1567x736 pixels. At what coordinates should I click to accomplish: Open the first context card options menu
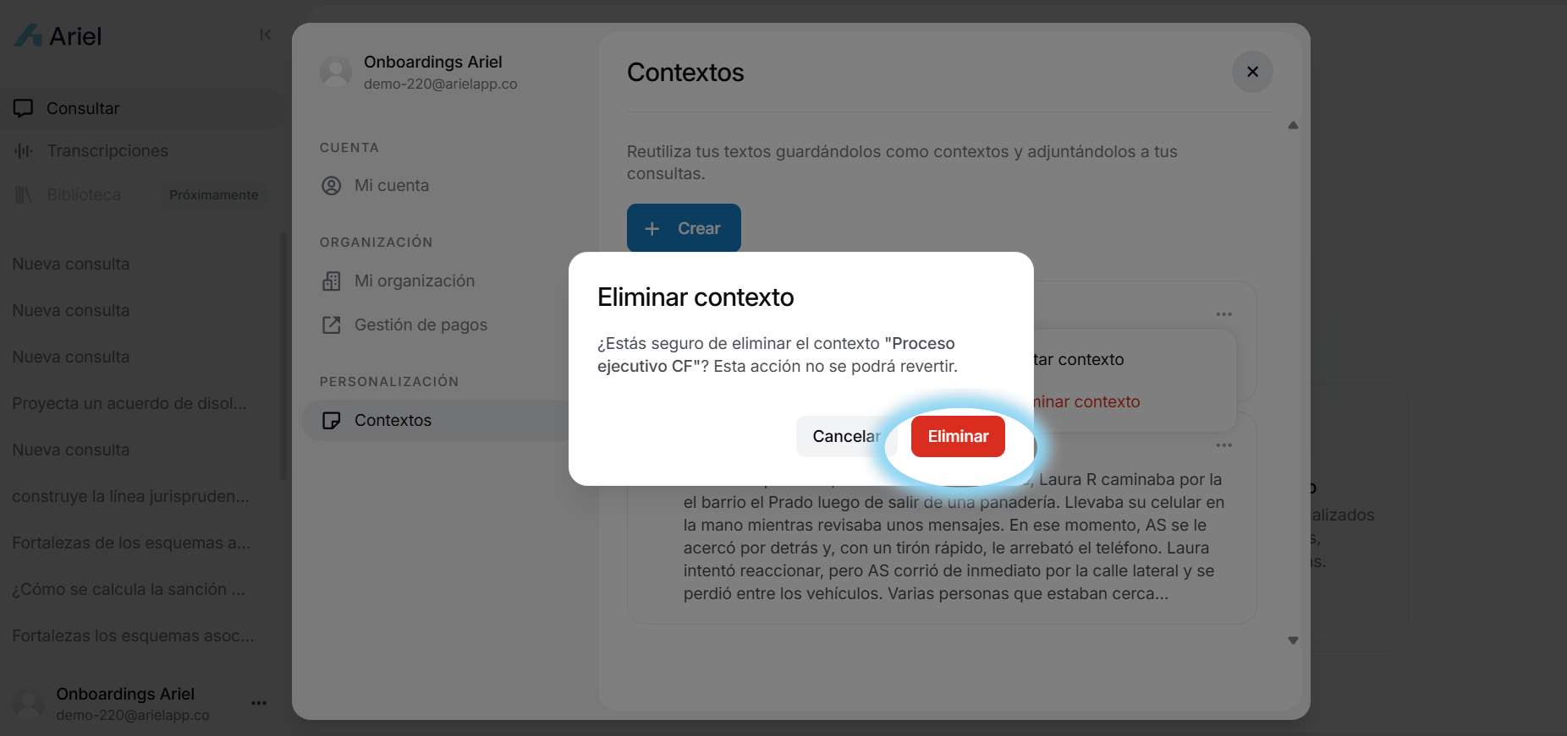[x=1223, y=314]
